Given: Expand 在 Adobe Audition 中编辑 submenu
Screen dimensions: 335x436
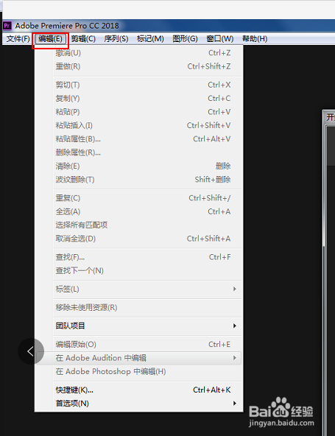Looking at the screenshot, I should point(139,358).
